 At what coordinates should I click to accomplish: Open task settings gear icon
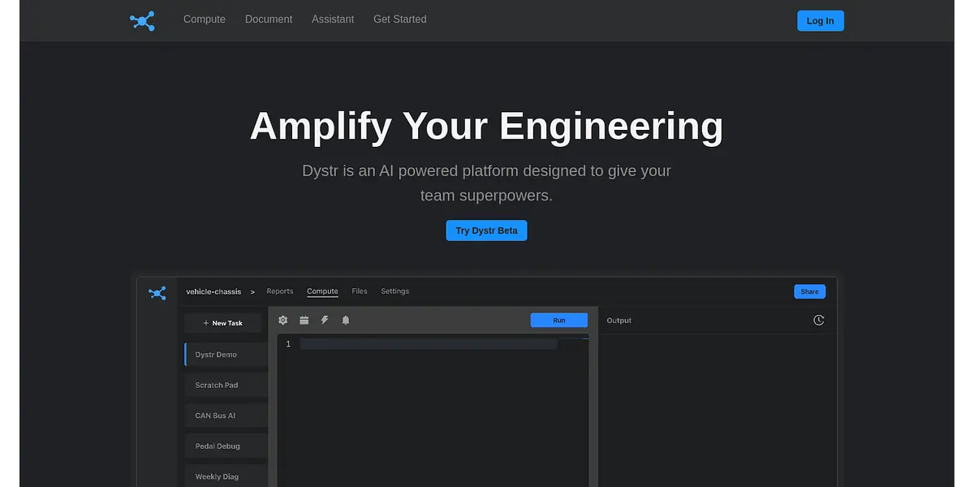pos(283,321)
